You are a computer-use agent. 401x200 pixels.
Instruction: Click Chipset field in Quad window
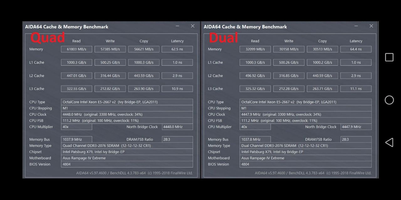pyautogui.click(x=127, y=152)
